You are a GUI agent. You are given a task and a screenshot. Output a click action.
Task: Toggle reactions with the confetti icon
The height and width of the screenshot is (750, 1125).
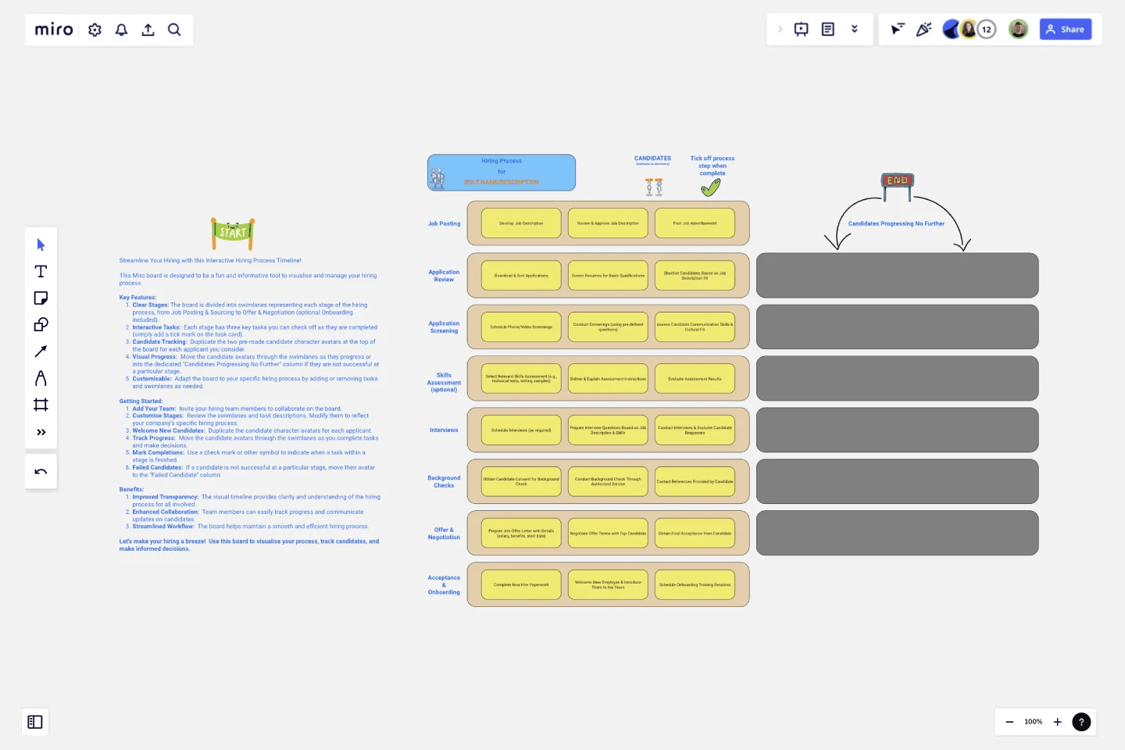tap(925, 29)
